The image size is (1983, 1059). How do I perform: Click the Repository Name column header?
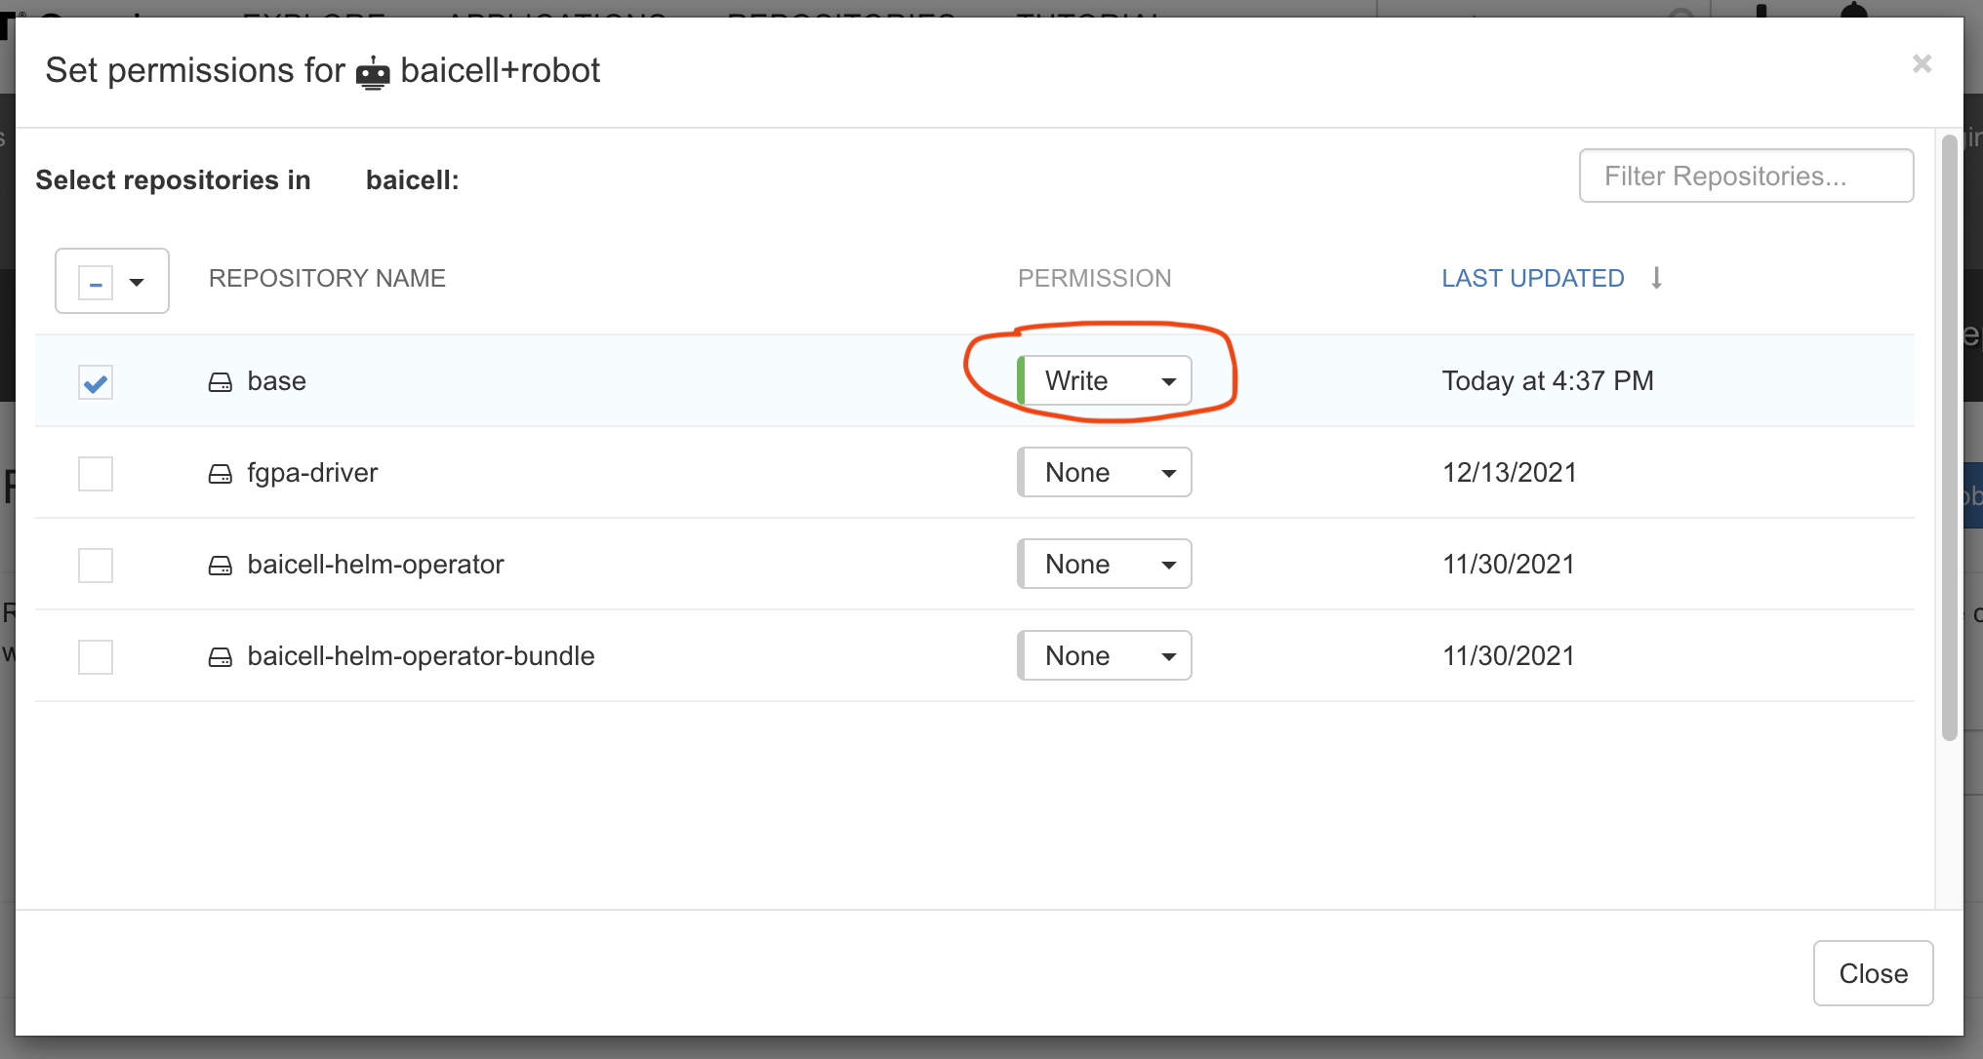(x=327, y=278)
